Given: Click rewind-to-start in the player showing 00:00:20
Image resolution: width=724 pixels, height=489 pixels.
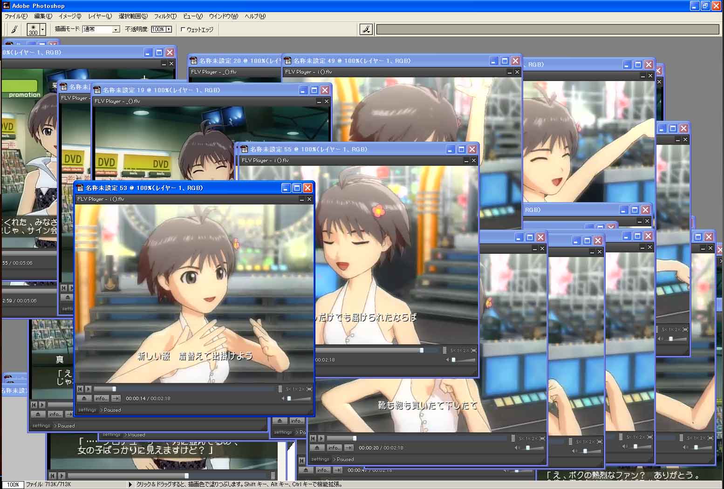Looking at the screenshot, I should coord(313,438).
